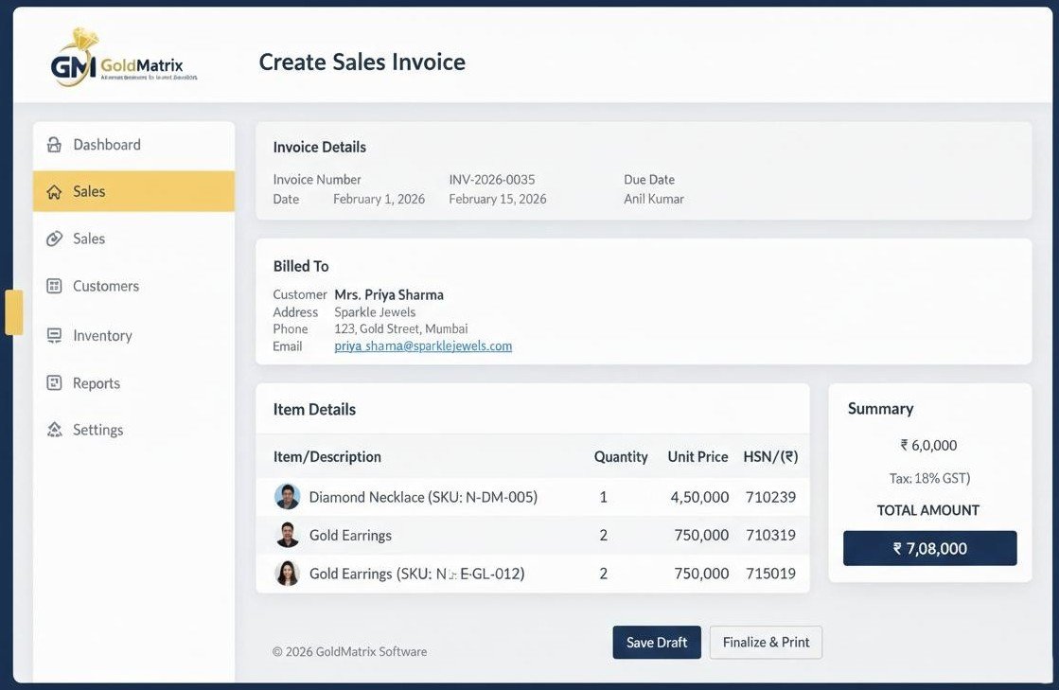Click the Customers sidebar icon
Image resolution: width=1059 pixels, height=690 pixels.
tap(55, 286)
